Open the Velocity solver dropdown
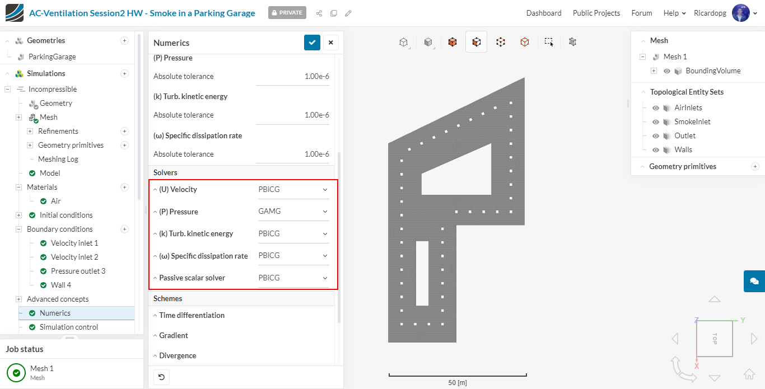 293,190
